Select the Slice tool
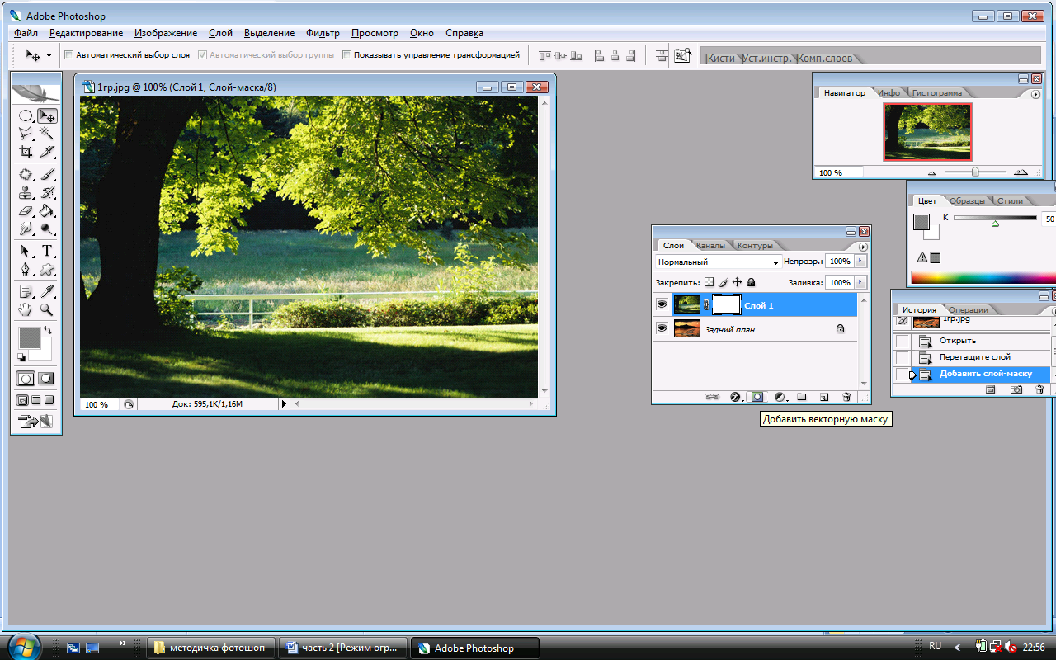The height and width of the screenshot is (660, 1056). click(47, 152)
